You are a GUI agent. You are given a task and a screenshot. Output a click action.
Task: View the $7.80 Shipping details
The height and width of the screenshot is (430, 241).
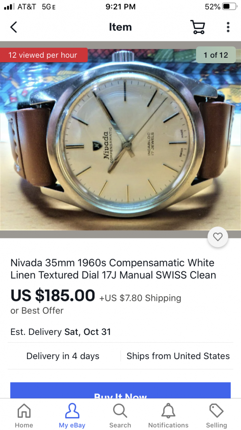coord(140,298)
